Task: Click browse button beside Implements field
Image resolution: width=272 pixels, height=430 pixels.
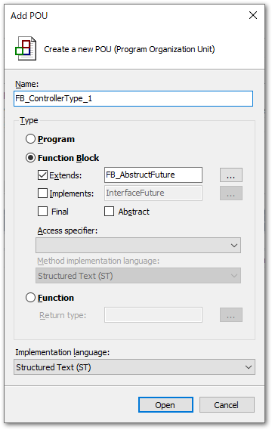Action: pos(231,193)
